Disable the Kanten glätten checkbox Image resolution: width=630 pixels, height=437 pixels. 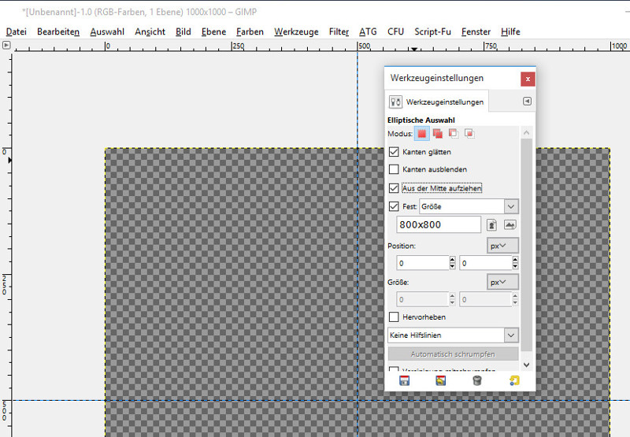[x=395, y=151]
